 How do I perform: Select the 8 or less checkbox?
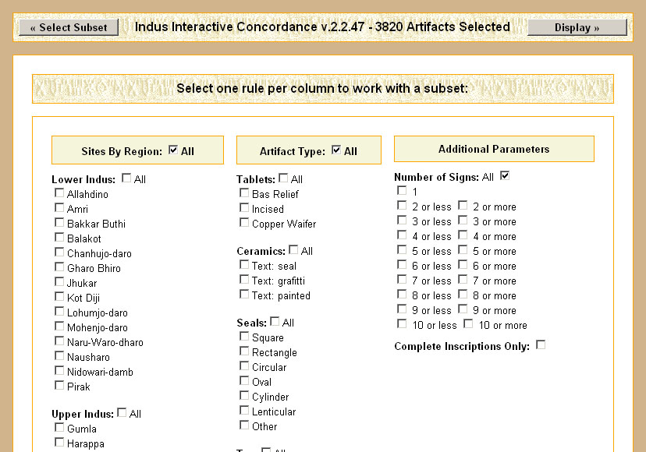pos(402,294)
